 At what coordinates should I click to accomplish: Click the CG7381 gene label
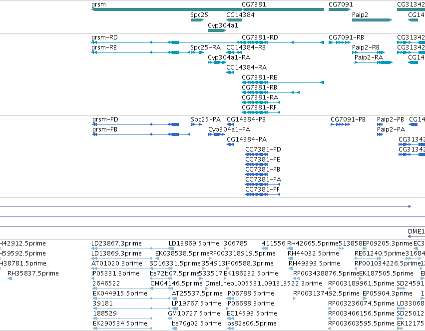click(254, 4)
